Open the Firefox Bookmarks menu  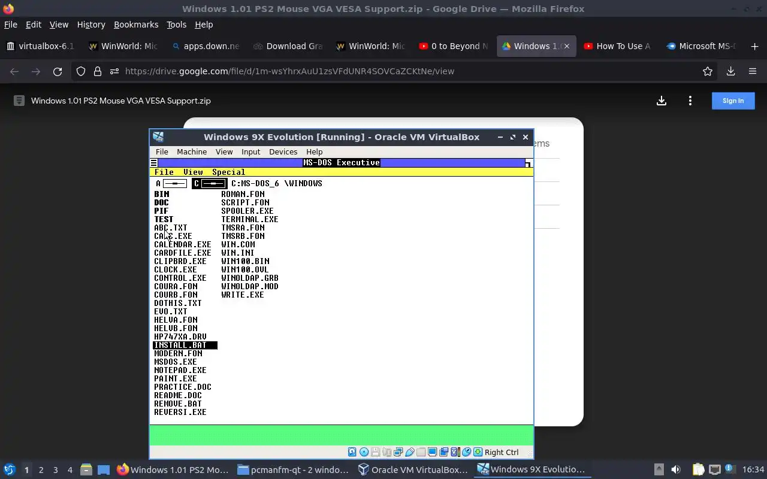[x=136, y=25]
